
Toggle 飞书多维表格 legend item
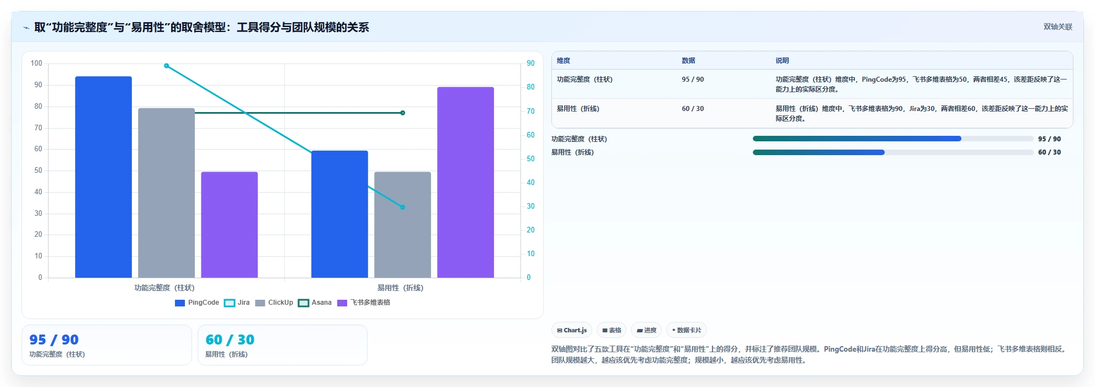pos(364,303)
